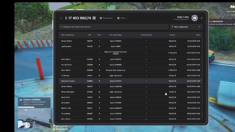The image size is (235, 132).
Task: Click the 225,00 $ amount cell
Action: coord(172,92)
